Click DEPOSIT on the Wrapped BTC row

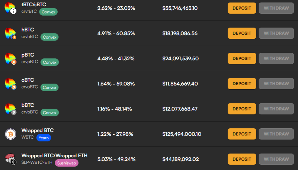coord(242,134)
